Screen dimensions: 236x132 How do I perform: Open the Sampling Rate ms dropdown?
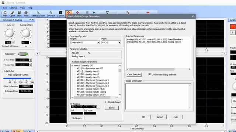point(30,43)
